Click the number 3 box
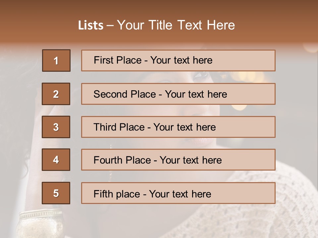 56,127
